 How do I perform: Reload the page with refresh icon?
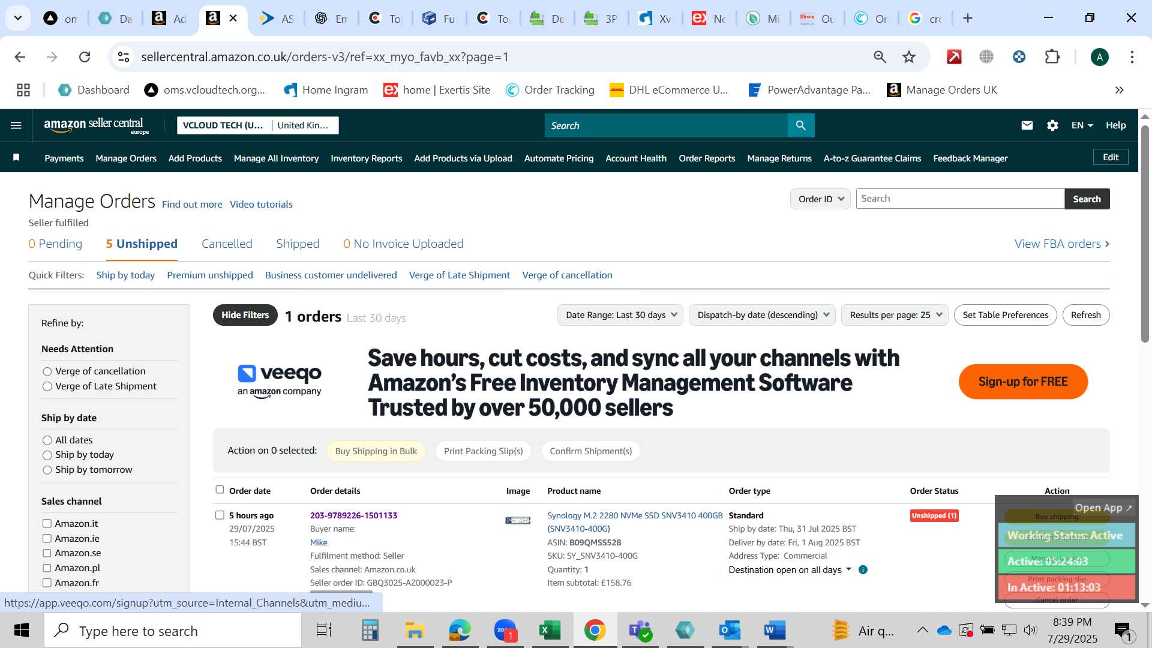click(85, 57)
